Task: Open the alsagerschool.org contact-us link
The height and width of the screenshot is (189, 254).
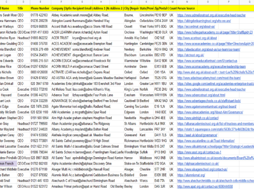Action: click(x=202, y=169)
